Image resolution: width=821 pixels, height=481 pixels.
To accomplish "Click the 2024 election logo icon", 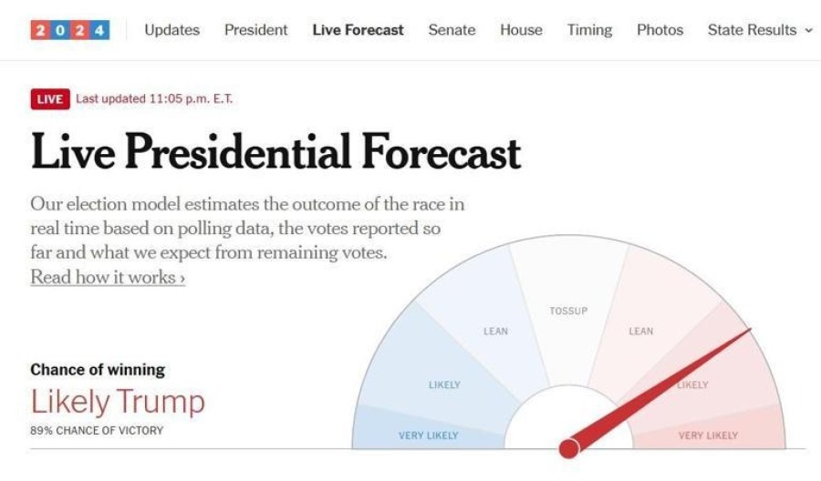I will coord(69,30).
